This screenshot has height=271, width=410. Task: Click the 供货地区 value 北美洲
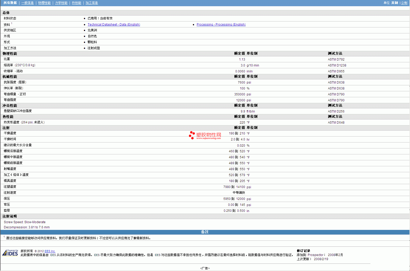point(92,30)
